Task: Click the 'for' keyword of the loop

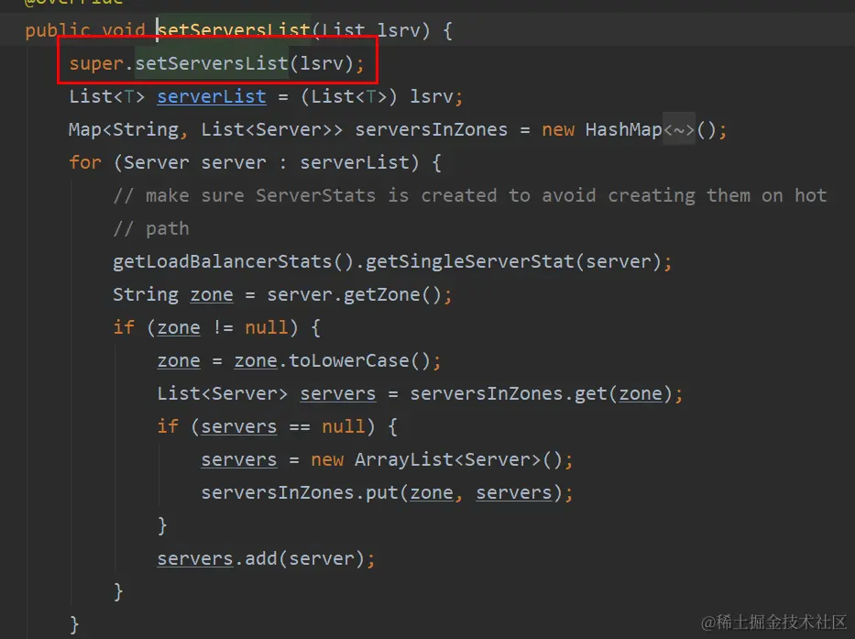Action: pos(85,162)
